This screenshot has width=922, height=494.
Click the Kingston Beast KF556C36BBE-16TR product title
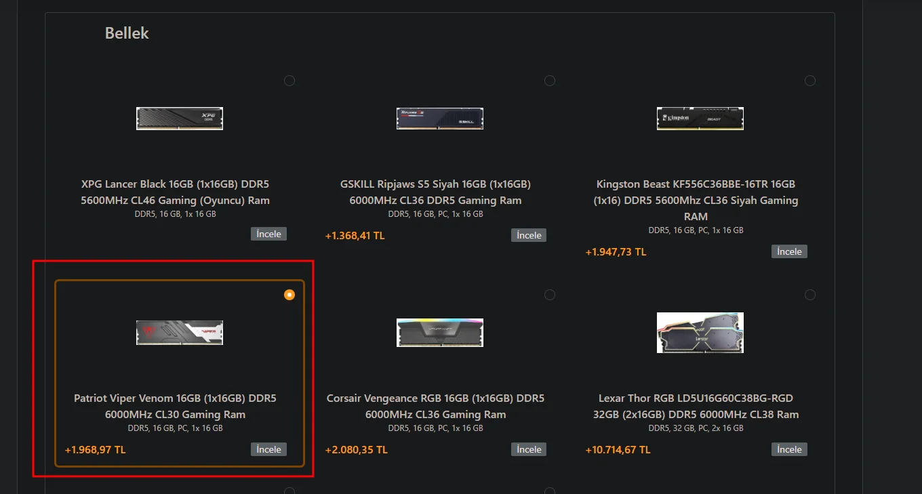coord(696,201)
